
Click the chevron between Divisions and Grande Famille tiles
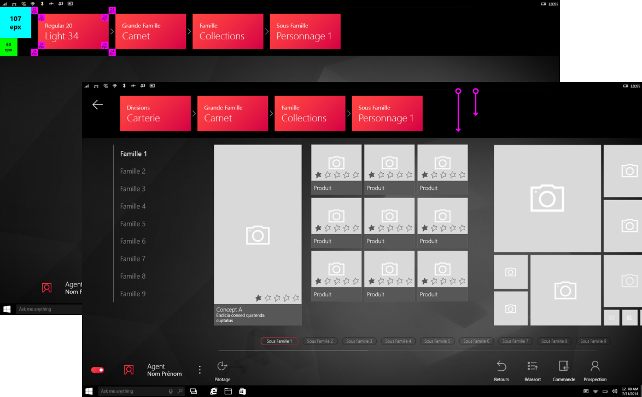point(194,114)
